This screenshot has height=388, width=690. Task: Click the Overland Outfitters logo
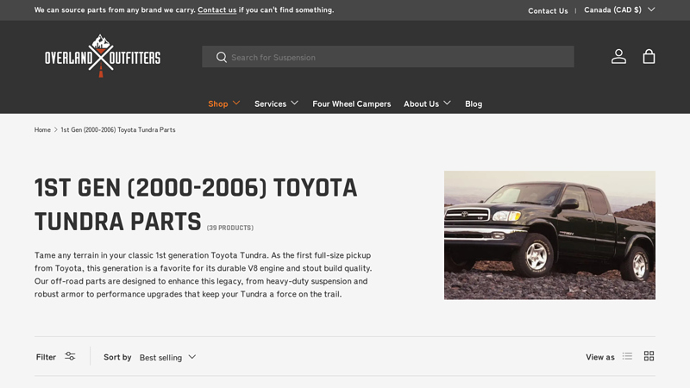tap(103, 56)
